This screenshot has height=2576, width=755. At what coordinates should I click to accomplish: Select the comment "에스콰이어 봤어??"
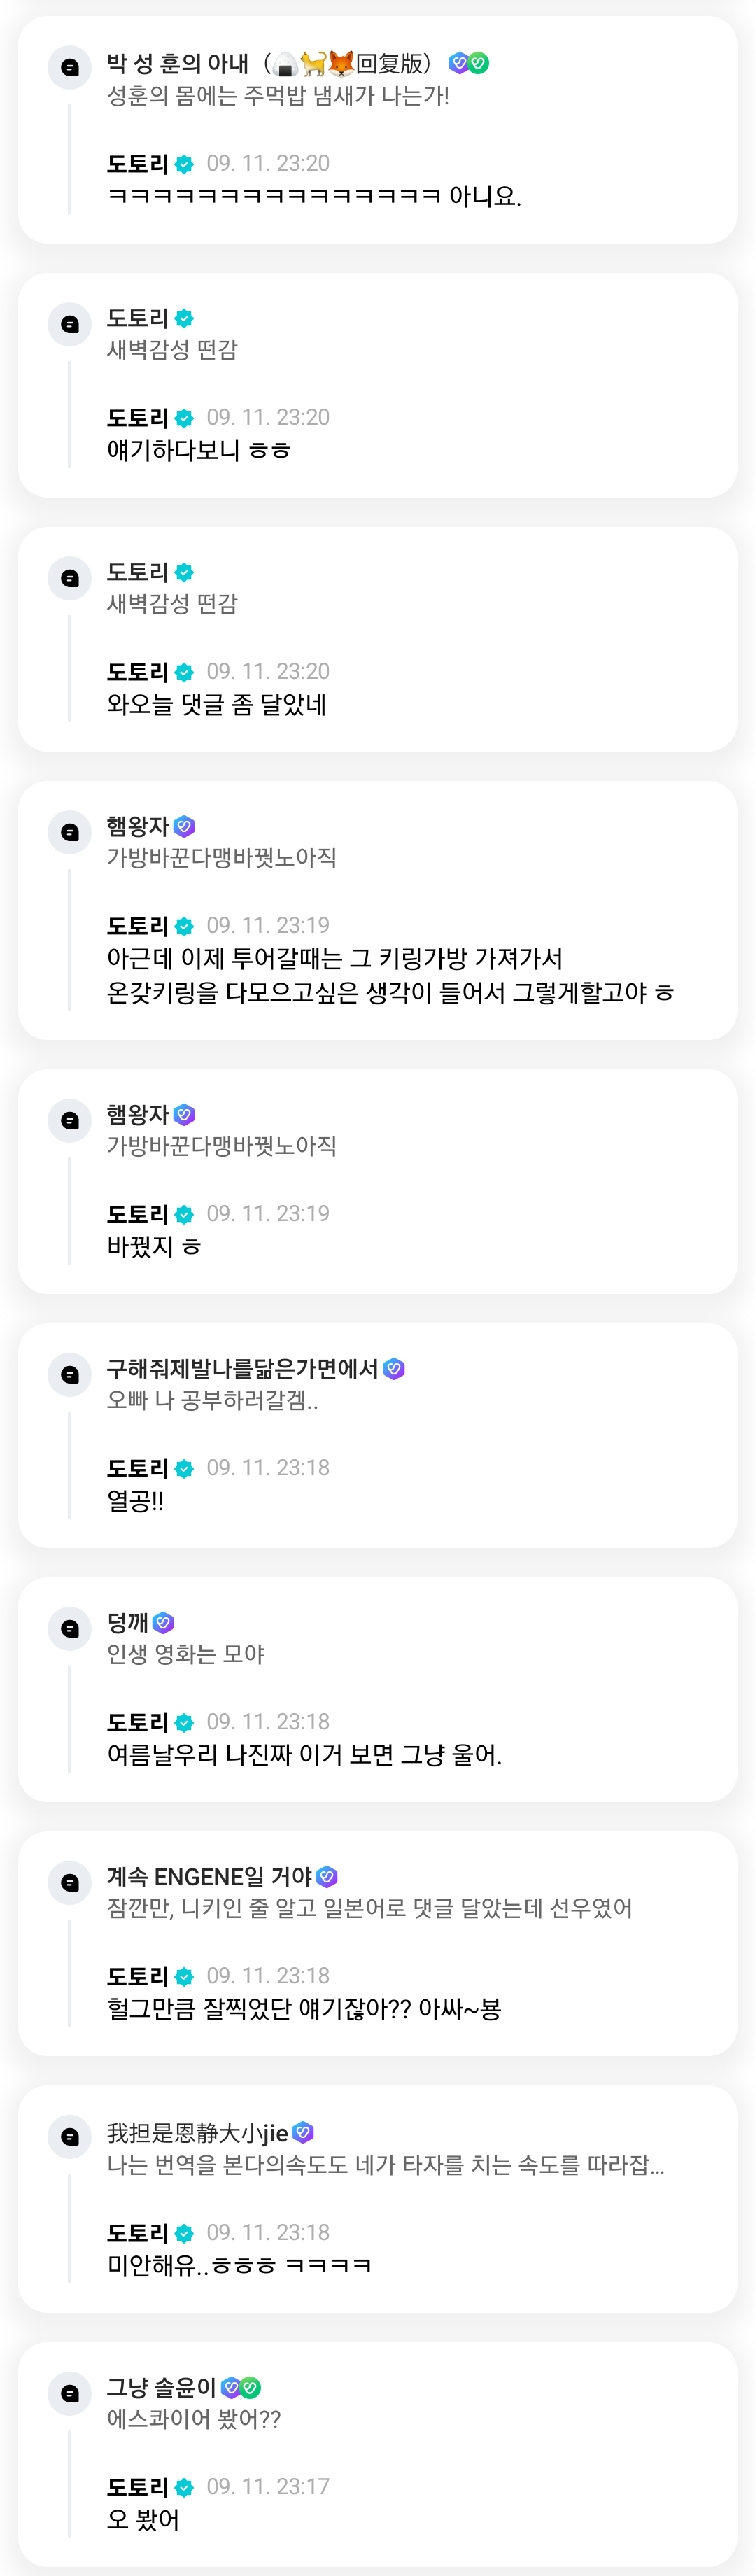click(194, 2419)
